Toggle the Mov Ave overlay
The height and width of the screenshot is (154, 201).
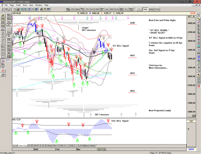(9, 36)
